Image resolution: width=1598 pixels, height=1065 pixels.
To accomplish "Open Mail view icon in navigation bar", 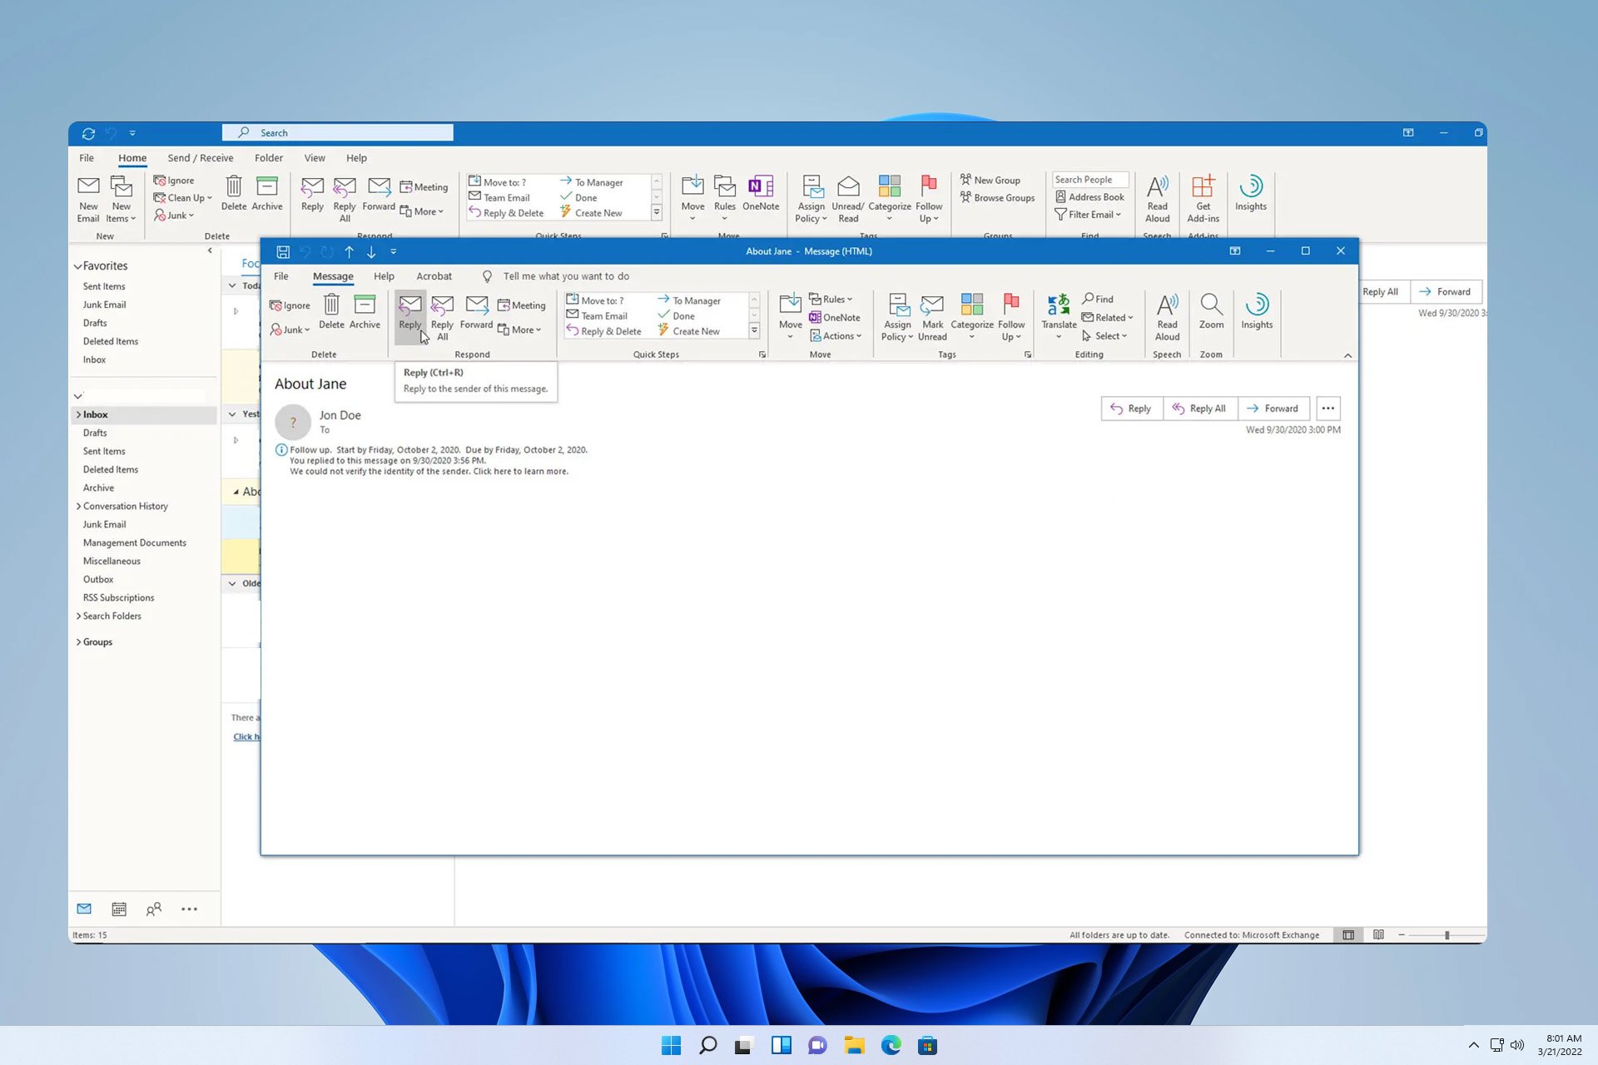I will [x=84, y=909].
